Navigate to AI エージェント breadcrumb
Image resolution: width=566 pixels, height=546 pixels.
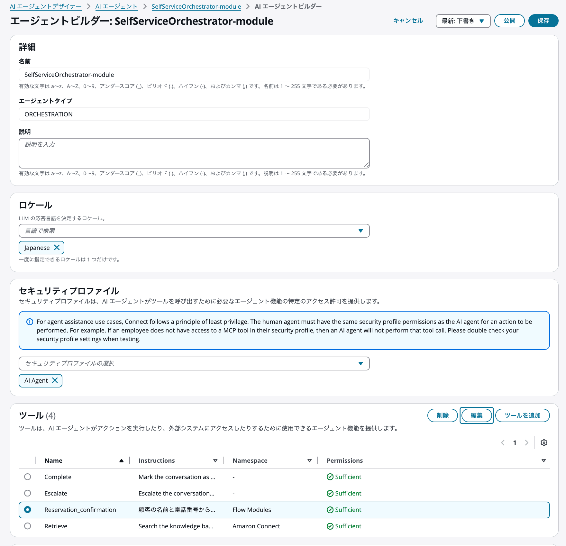pyautogui.click(x=116, y=6)
